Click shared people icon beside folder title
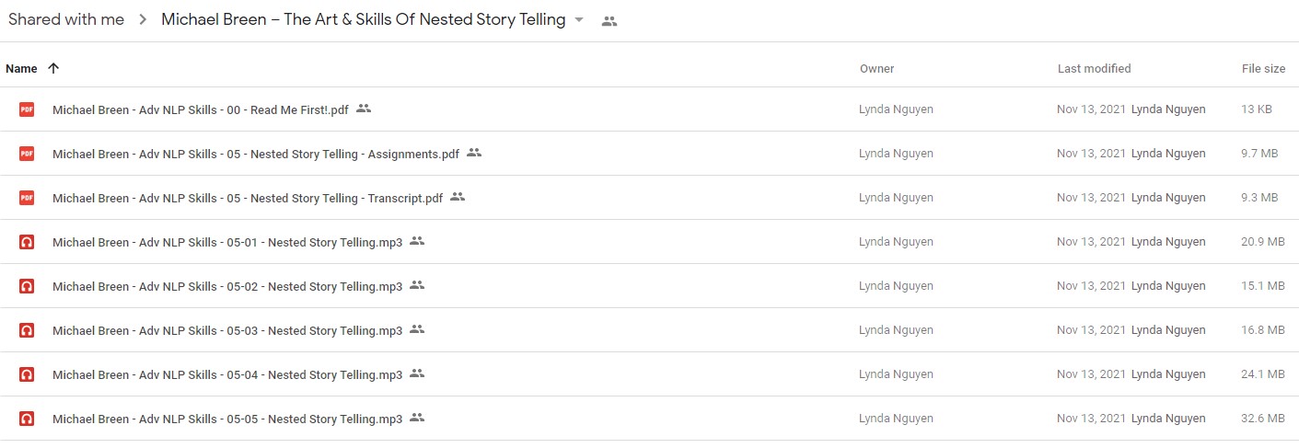Image resolution: width=1299 pixels, height=448 pixels. tap(609, 21)
